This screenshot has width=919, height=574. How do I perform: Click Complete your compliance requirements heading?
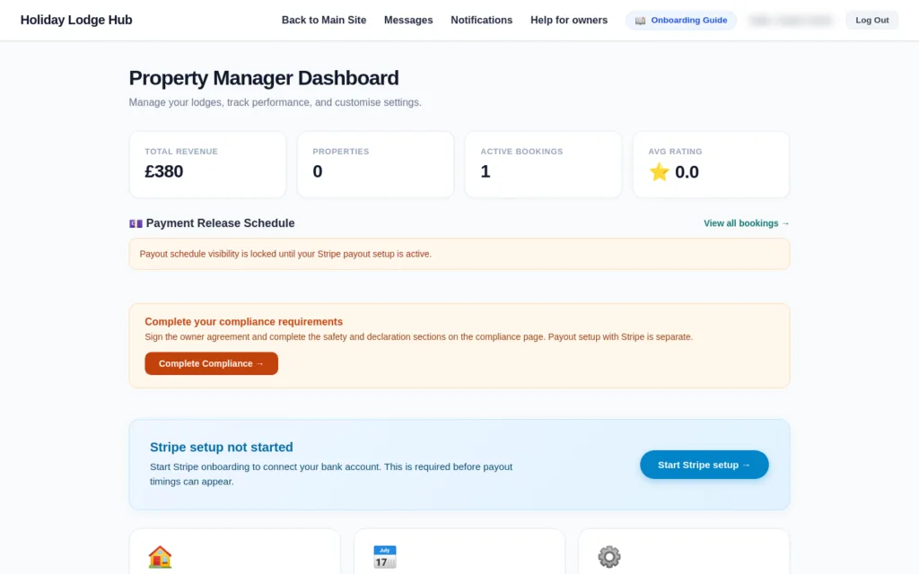click(244, 322)
